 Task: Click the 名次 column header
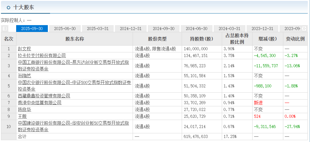[9, 39]
